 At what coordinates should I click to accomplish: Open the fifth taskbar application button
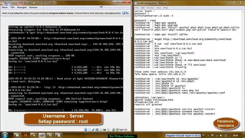(x=50, y=135)
